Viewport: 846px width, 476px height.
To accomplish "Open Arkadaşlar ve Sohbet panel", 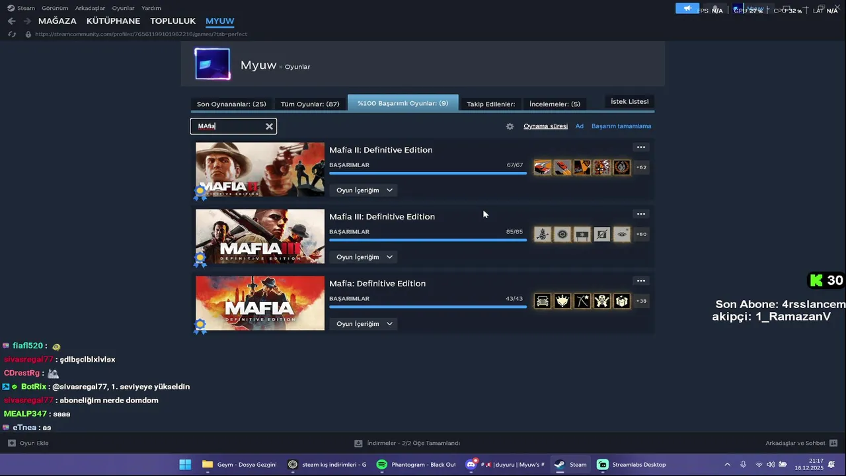I will click(801, 443).
